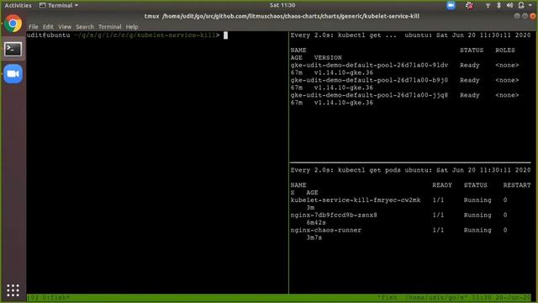The height and width of the screenshot is (303, 538).
Task: Open volume icon in top panel
Action: pos(509,5)
